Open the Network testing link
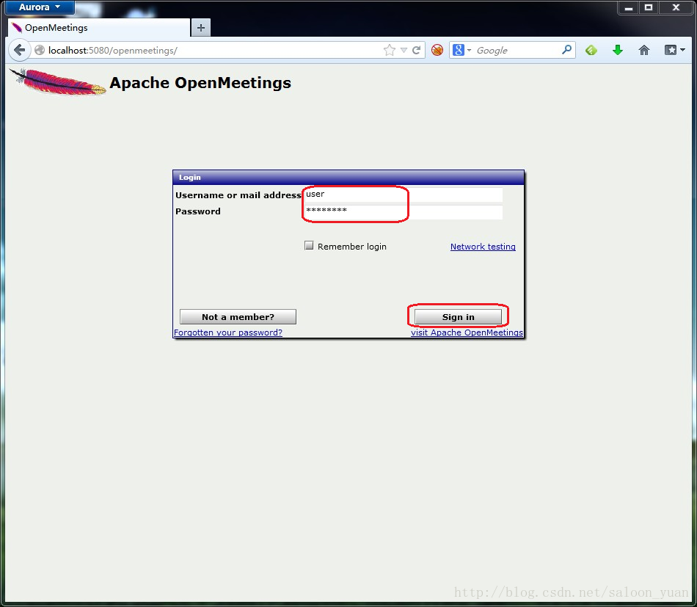The width and height of the screenshot is (697, 607). tap(483, 247)
